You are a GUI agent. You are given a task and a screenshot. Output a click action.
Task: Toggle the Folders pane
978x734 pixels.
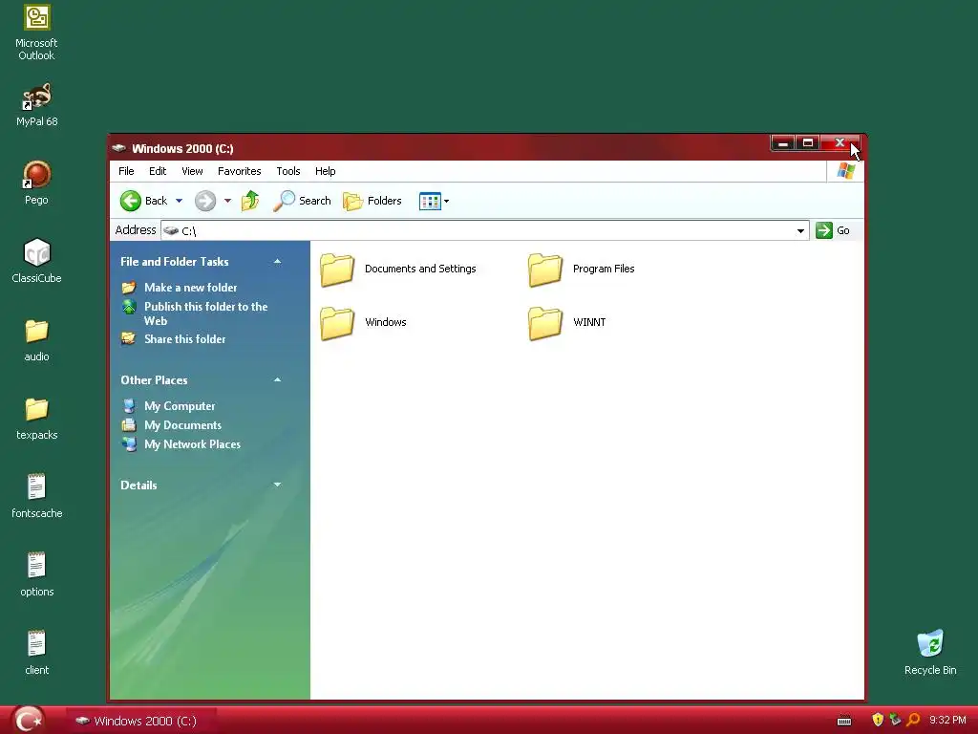[x=372, y=201]
